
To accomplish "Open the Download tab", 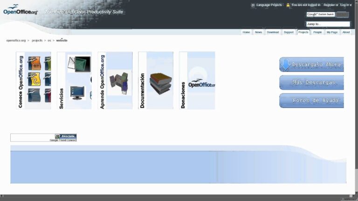I will click(273, 33).
